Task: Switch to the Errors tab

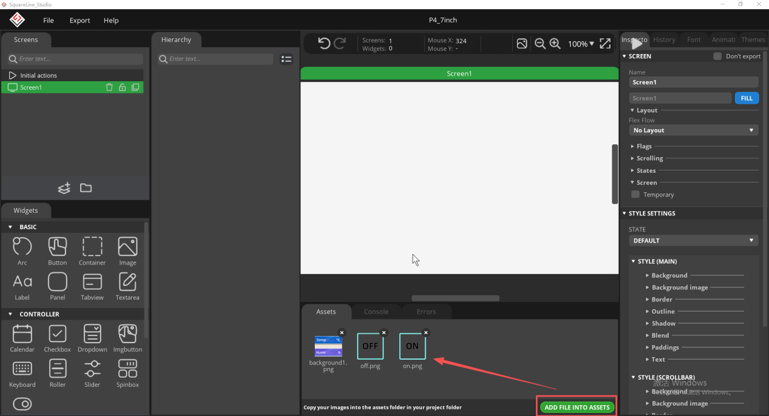Action: (x=426, y=312)
